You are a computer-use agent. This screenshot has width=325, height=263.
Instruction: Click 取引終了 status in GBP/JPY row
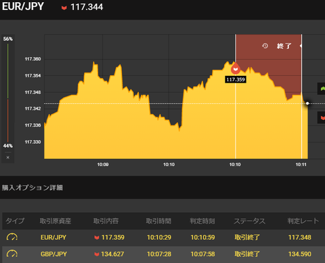tap(247, 254)
